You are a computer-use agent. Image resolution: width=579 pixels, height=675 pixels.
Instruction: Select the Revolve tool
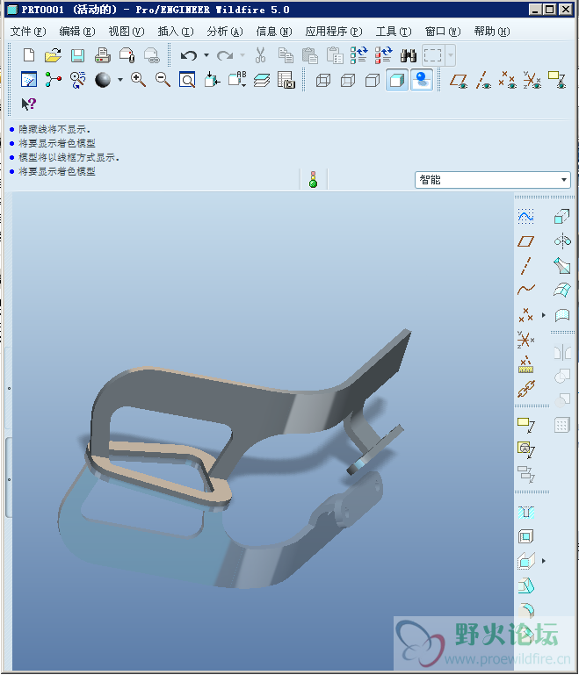[x=562, y=241]
